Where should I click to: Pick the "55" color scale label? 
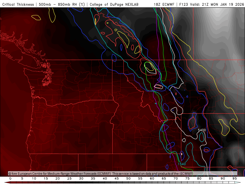click(x=140, y=178)
